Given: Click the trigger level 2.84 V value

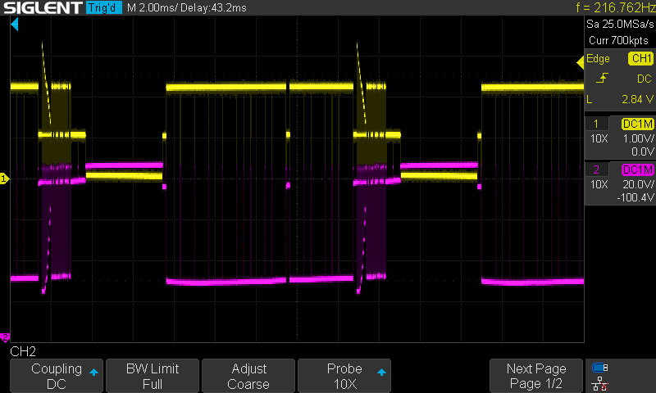Looking at the screenshot, I should (637, 99).
